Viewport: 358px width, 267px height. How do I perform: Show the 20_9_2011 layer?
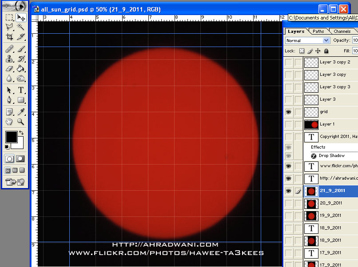pyautogui.click(x=289, y=203)
